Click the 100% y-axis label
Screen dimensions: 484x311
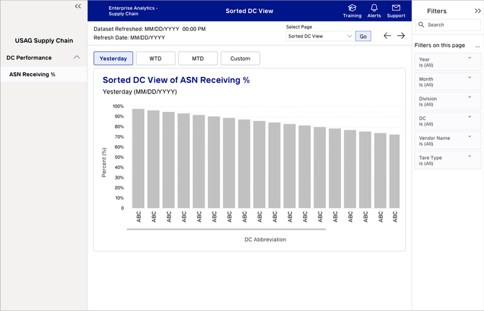(x=118, y=106)
